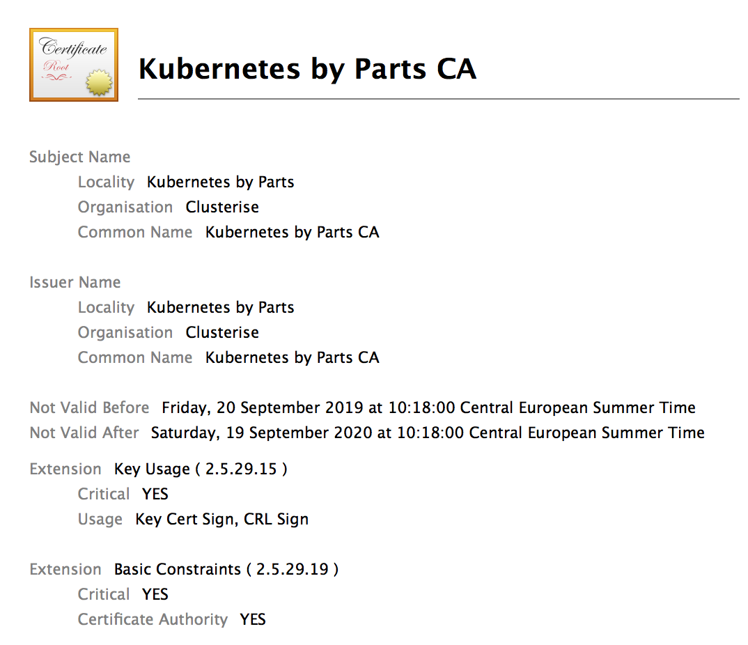748x645 pixels.
Task: Click the Certificate Authority label
Action: click(x=153, y=619)
